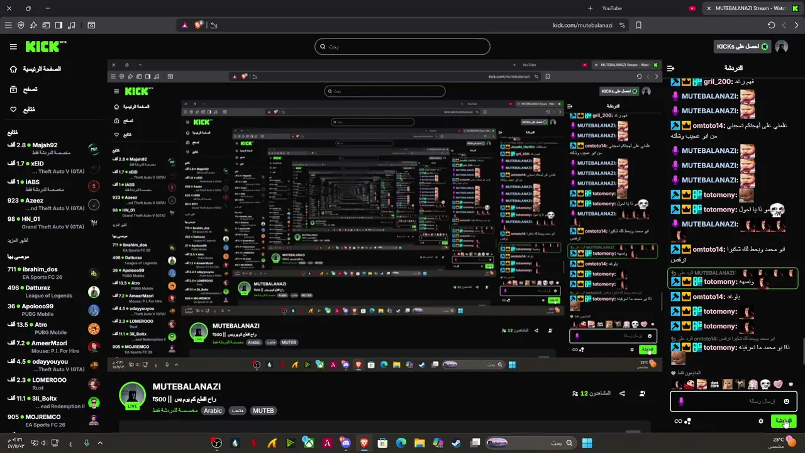Screen dimensions: 805x453
Task: Open the HN_01 channel
Action: (53, 223)
